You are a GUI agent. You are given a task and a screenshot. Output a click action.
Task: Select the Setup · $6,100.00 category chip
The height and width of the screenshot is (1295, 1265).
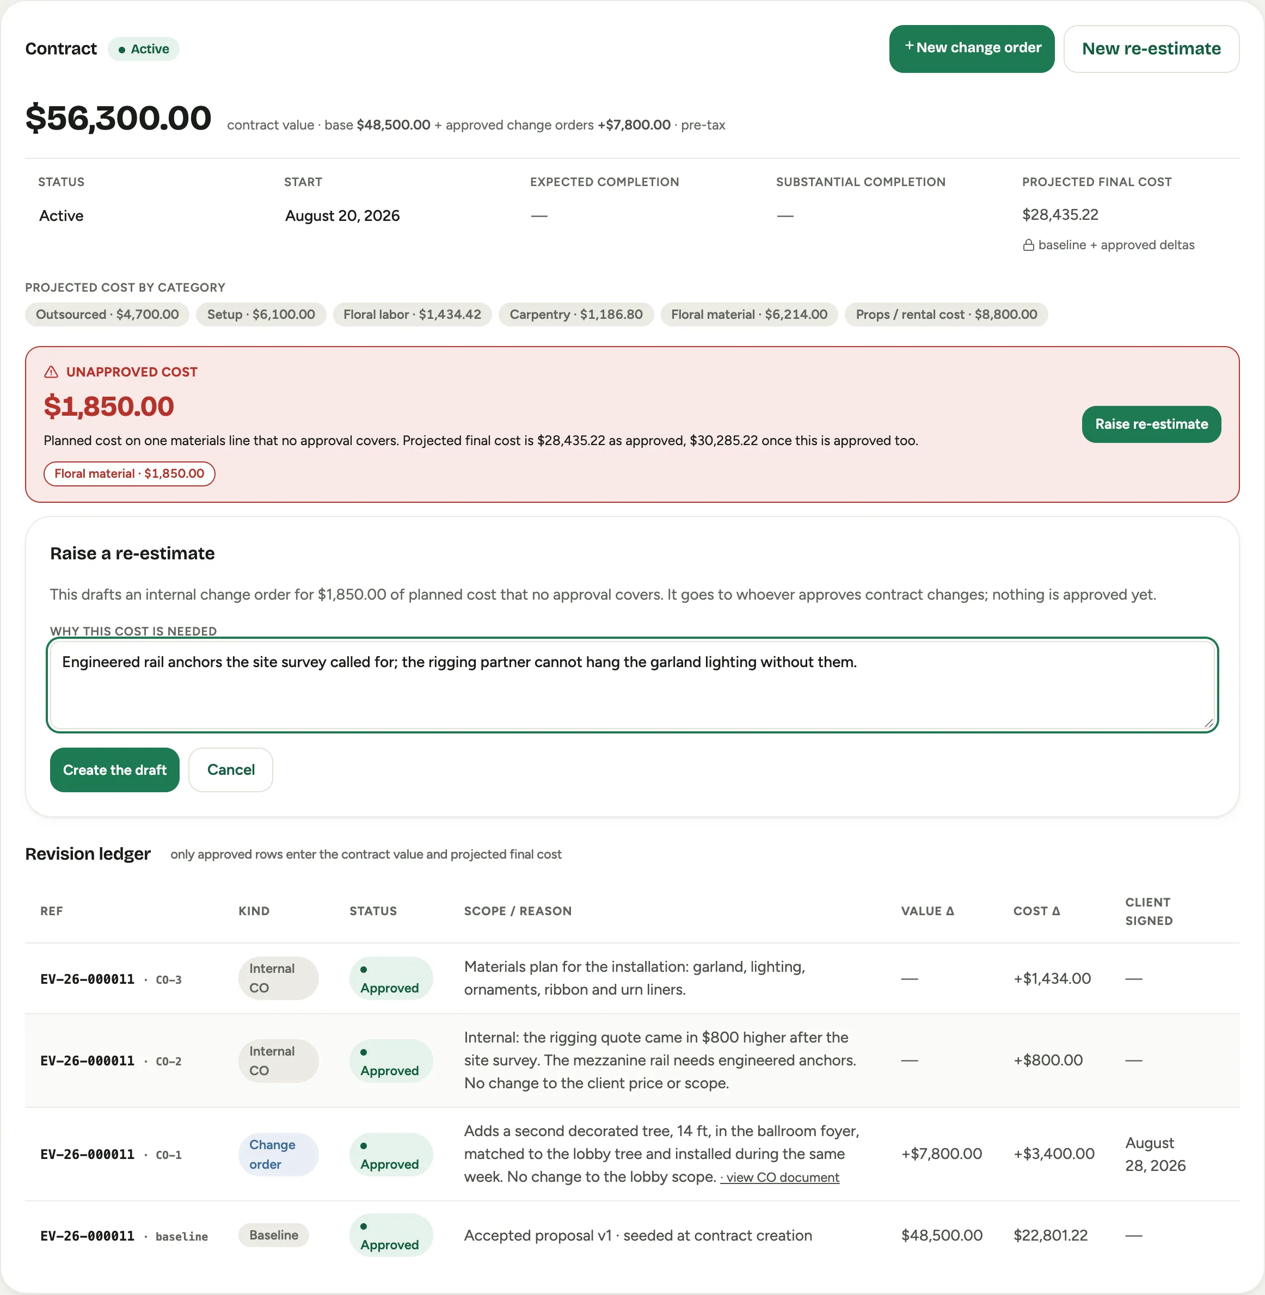coord(261,314)
